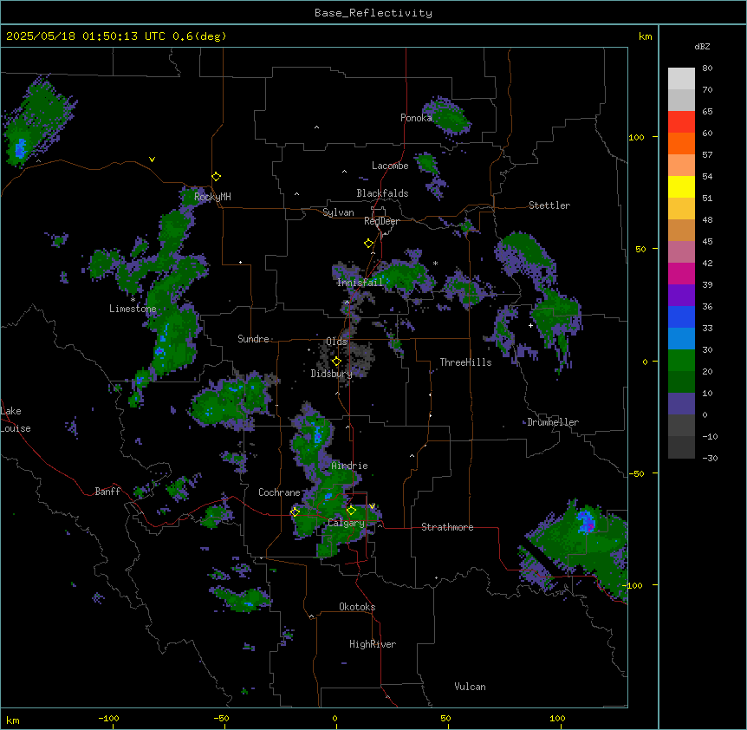Click the Limestone label

[x=133, y=309]
